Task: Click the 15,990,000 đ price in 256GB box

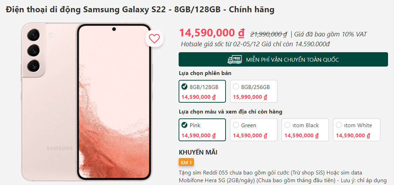Action: coord(250,97)
